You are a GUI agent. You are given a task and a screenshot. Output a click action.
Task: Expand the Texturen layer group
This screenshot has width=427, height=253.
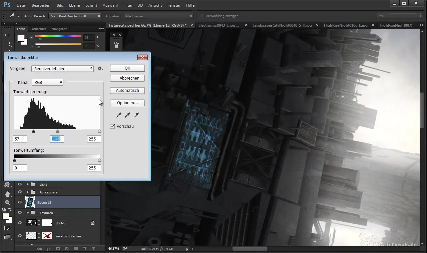[x=28, y=212]
